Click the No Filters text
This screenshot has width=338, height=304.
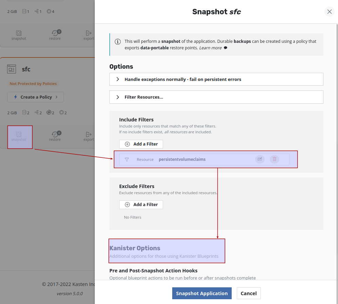pos(132,217)
